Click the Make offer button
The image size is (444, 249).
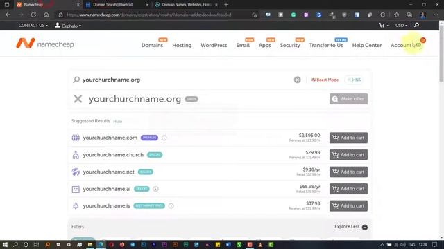coord(348,99)
